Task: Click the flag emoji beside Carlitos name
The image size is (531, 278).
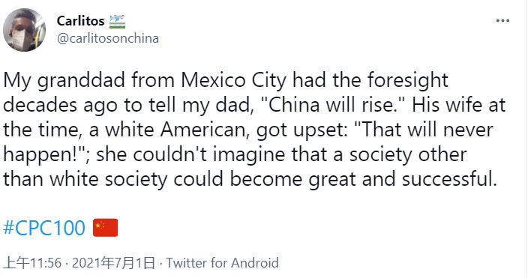Action: (117, 21)
